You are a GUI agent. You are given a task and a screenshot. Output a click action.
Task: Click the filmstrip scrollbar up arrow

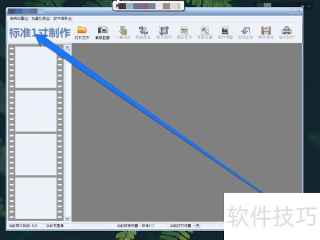tap(68, 47)
